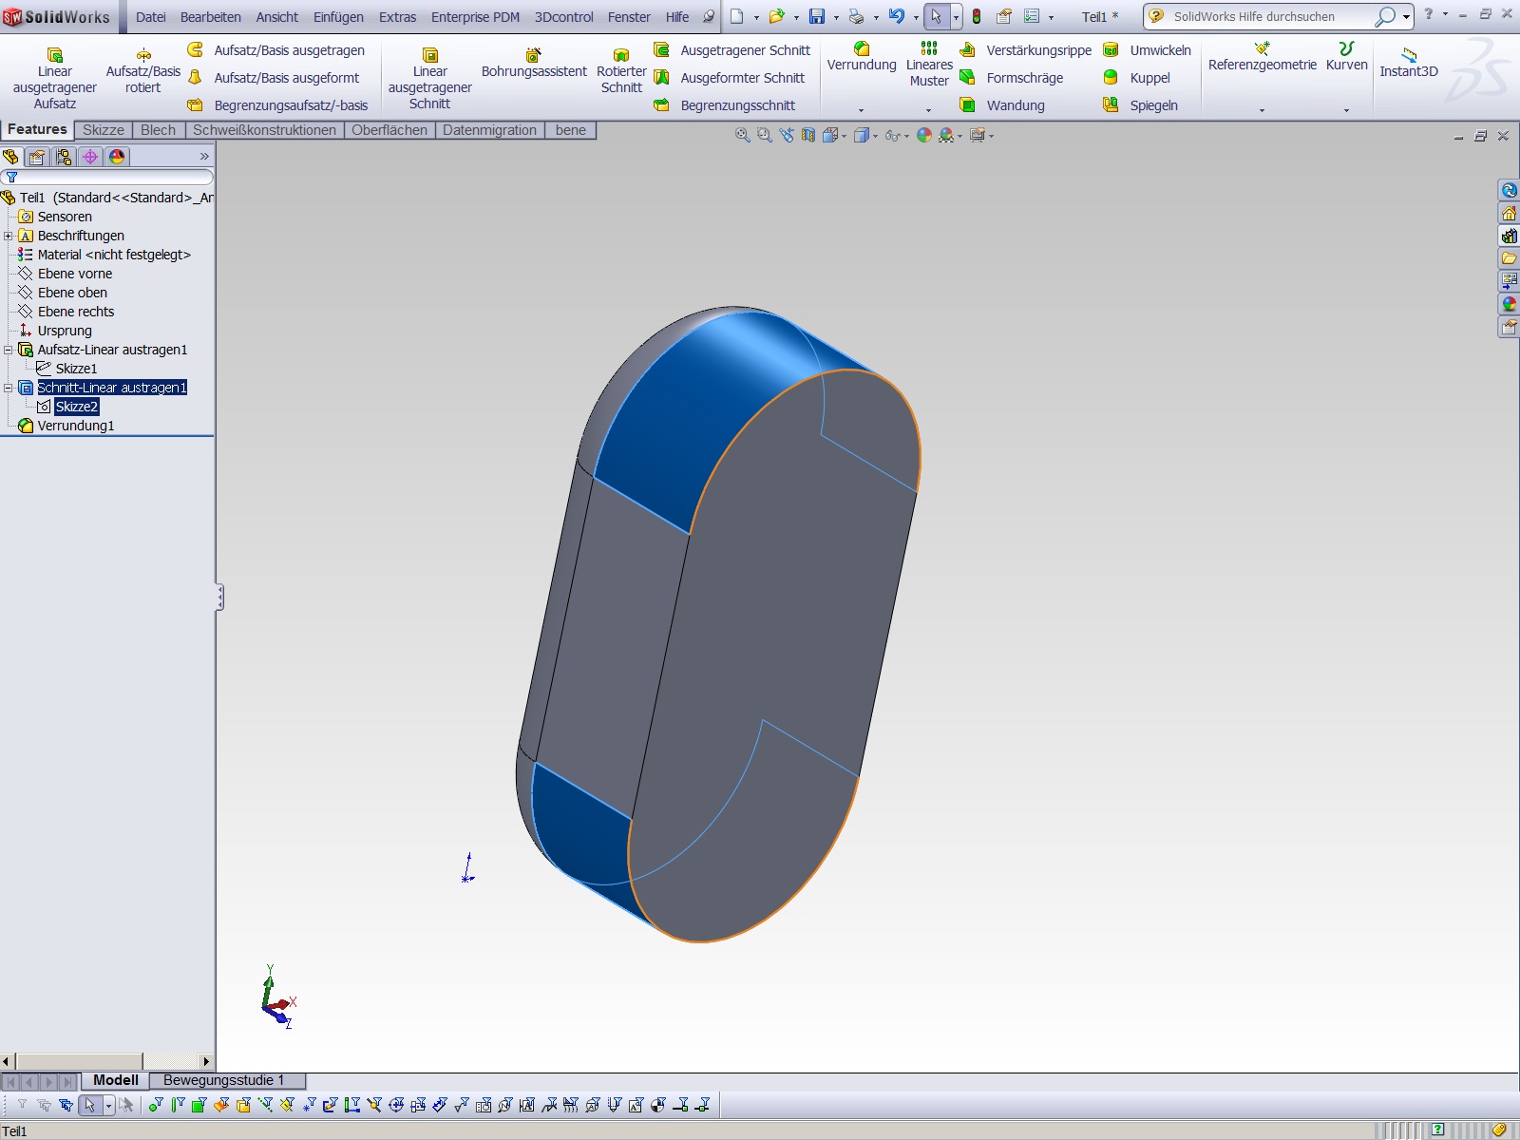Collapse Aufsatz-Linear austragen1 node
Viewport: 1520px width, 1140px height.
click(x=9, y=350)
